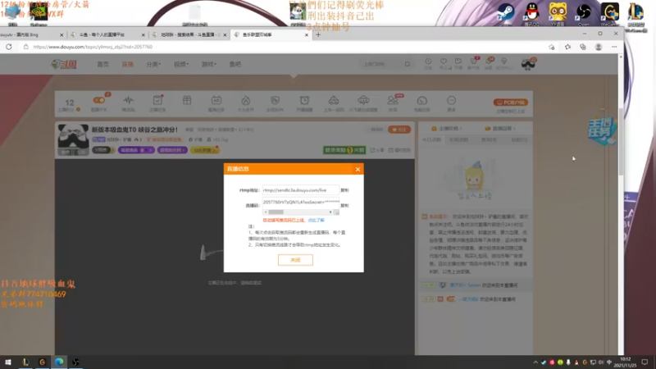656x369 pixels.
Task: Open the flame boost icon
Action: click(x=245, y=100)
